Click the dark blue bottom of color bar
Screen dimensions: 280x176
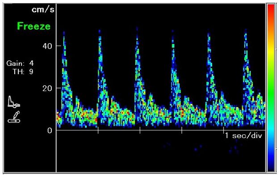click(271, 164)
